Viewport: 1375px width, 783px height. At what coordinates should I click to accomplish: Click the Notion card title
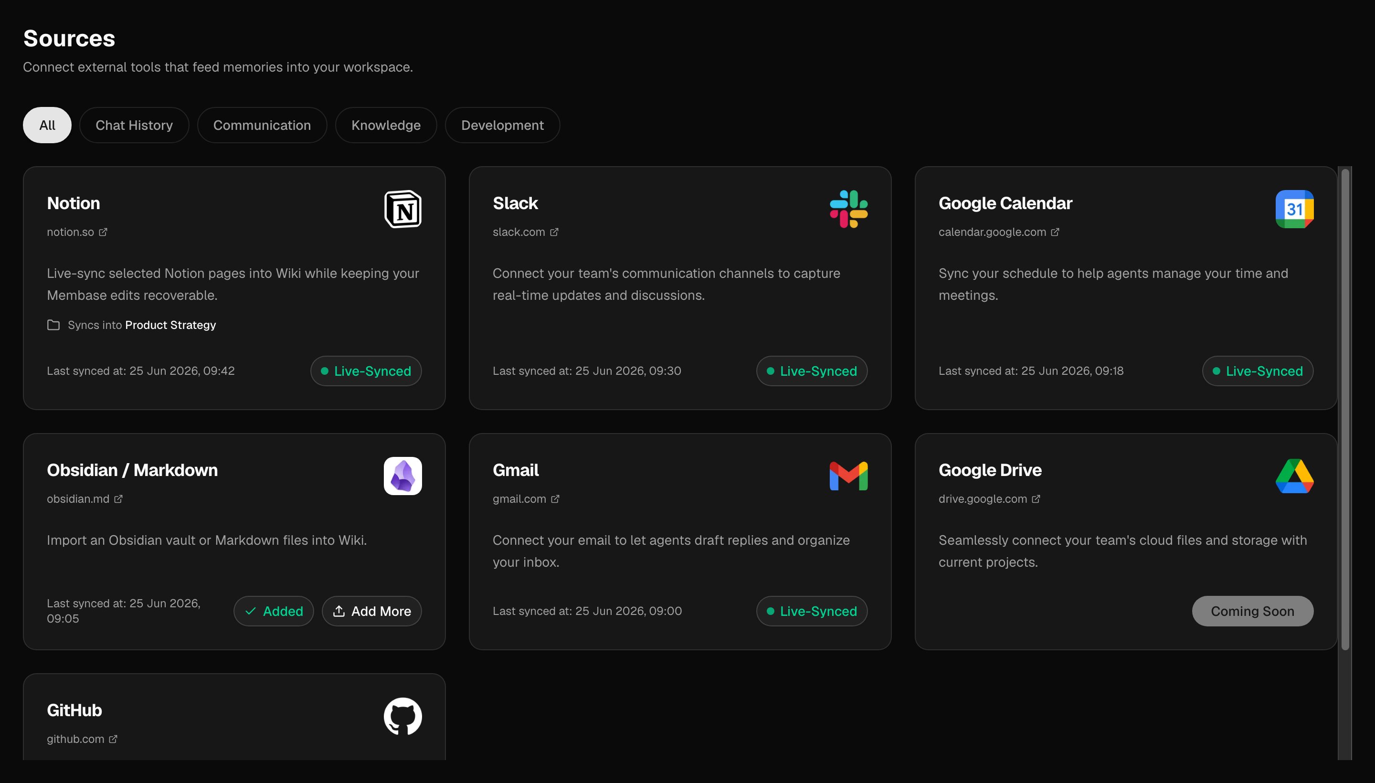coord(73,203)
